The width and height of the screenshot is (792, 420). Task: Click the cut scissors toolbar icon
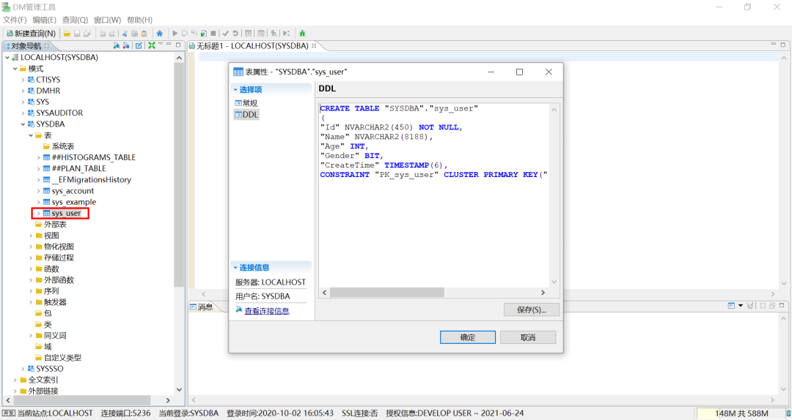[x=125, y=33]
